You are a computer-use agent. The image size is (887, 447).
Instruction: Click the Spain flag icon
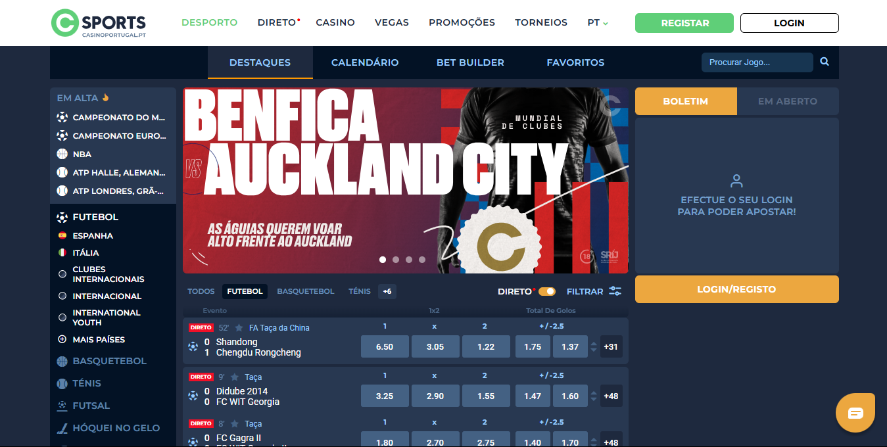point(62,235)
